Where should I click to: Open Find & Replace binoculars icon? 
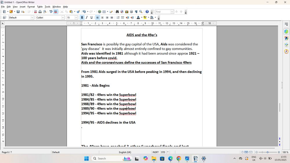pyautogui.click(x=117, y=12)
